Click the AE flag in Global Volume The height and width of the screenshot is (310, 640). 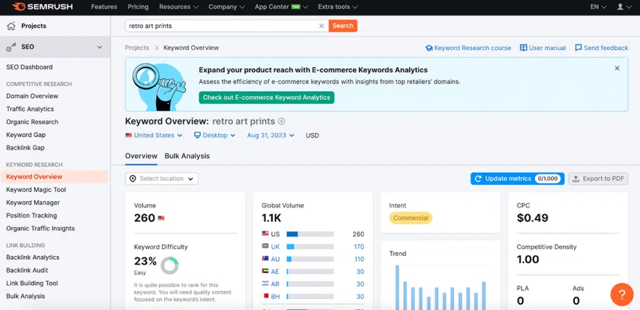265,271
